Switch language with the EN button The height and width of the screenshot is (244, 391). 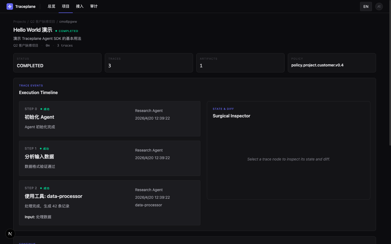coord(366,7)
